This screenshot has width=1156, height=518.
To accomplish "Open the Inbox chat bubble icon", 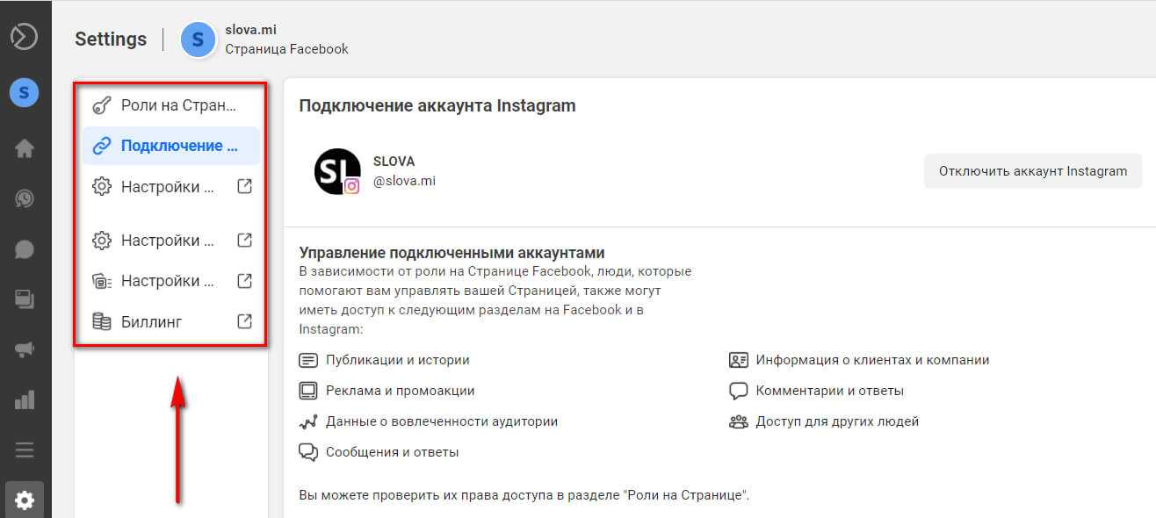I will [x=25, y=249].
